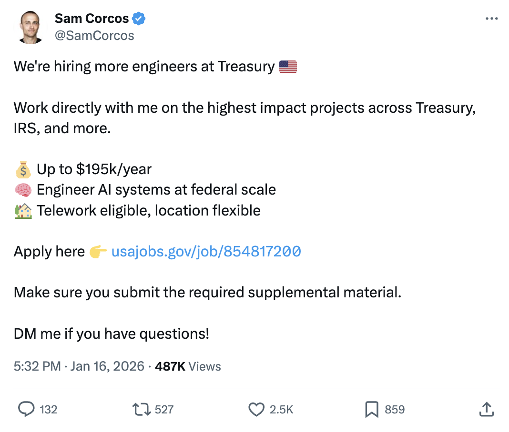Screen dimensions: 509x432
Task: View the 527 reposts count
Action: point(165,409)
